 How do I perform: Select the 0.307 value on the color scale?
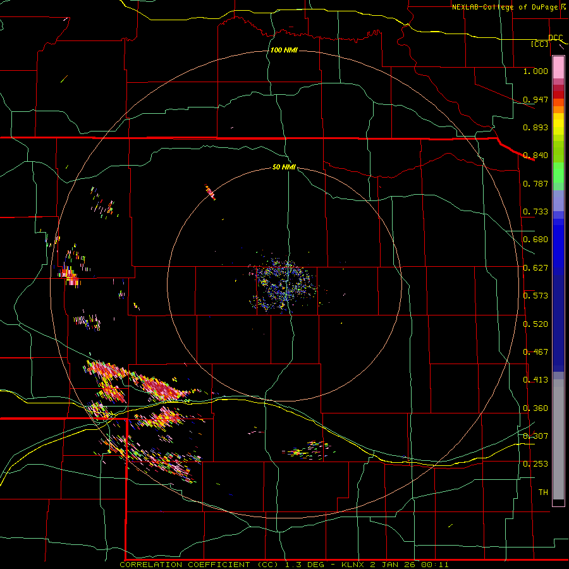click(535, 436)
